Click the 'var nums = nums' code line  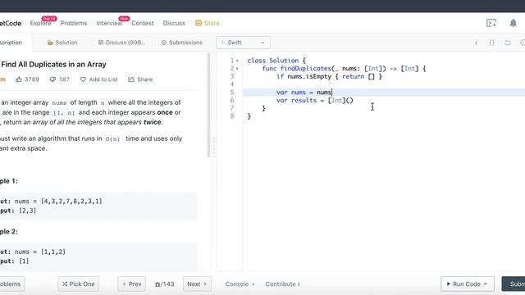[x=304, y=93]
